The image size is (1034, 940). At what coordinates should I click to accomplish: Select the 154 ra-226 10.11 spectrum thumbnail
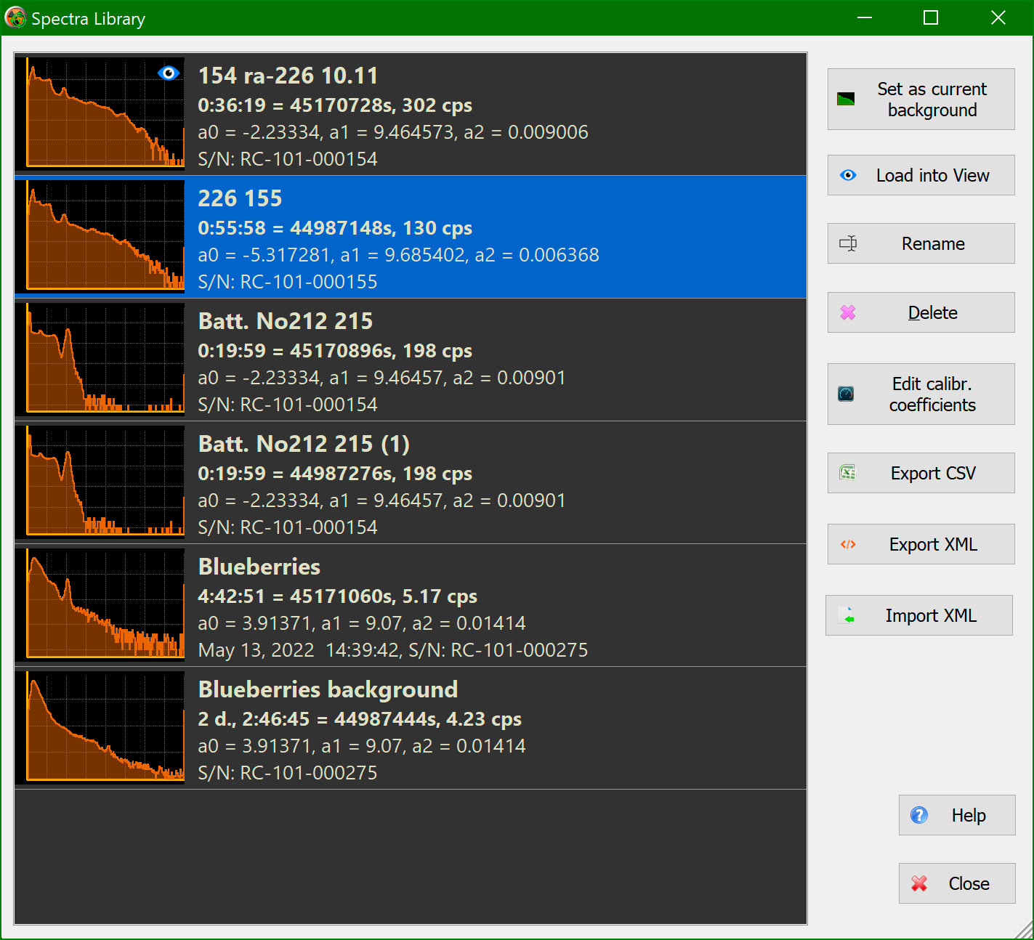coord(100,113)
